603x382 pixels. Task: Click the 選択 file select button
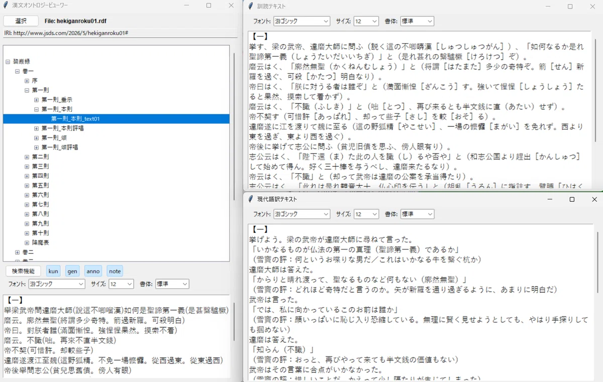point(21,21)
